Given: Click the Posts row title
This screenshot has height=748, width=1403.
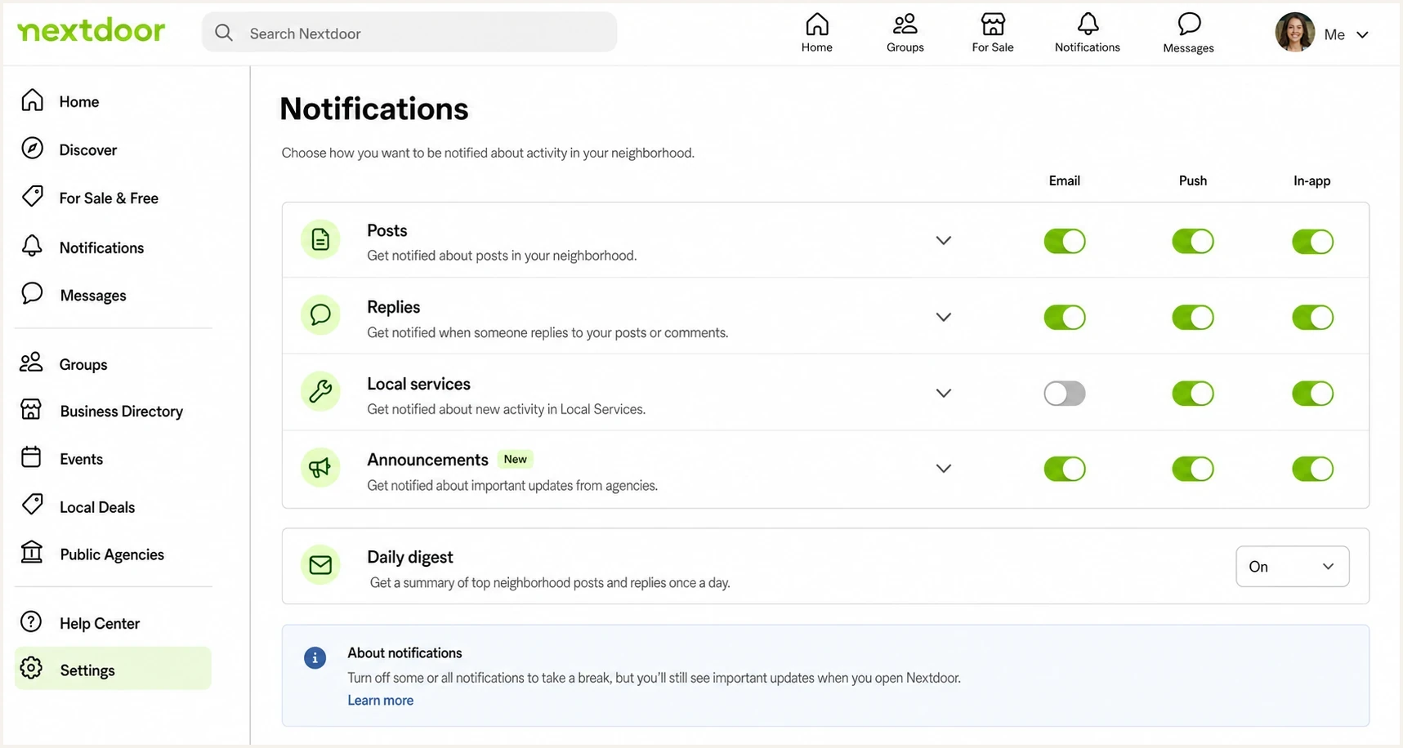Looking at the screenshot, I should (387, 230).
